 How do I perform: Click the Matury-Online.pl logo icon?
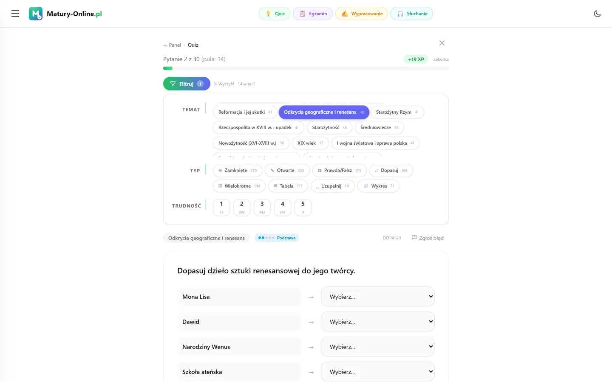click(x=36, y=14)
